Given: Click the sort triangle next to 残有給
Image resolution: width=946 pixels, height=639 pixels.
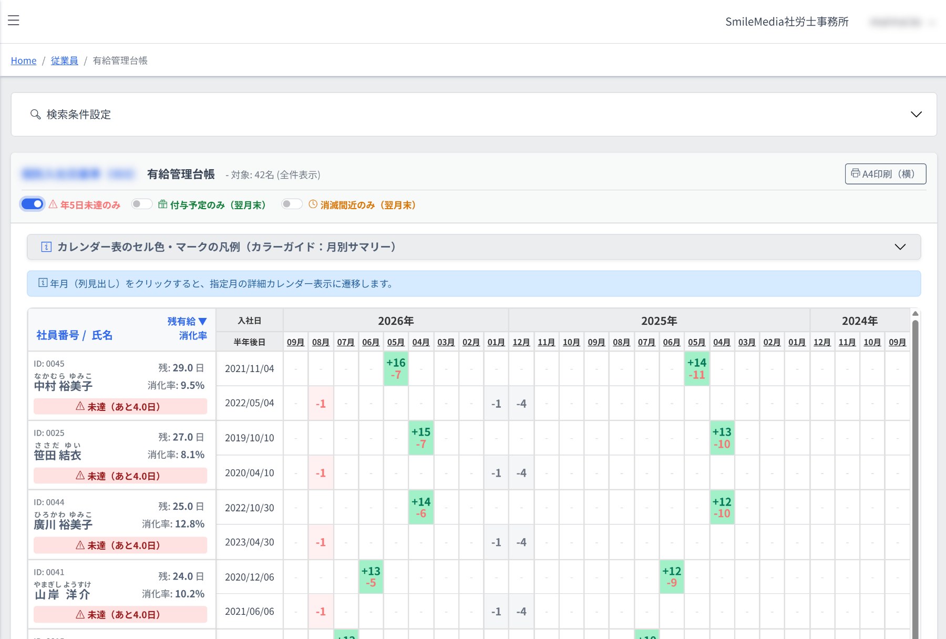Looking at the screenshot, I should click(x=203, y=321).
